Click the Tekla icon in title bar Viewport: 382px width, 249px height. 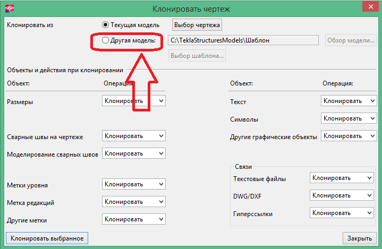9,8
